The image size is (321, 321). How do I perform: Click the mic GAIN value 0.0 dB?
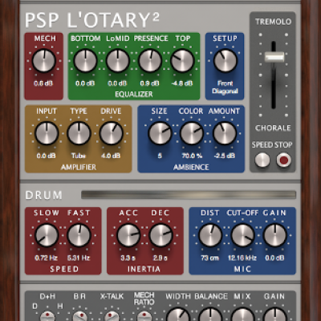[x=274, y=258]
